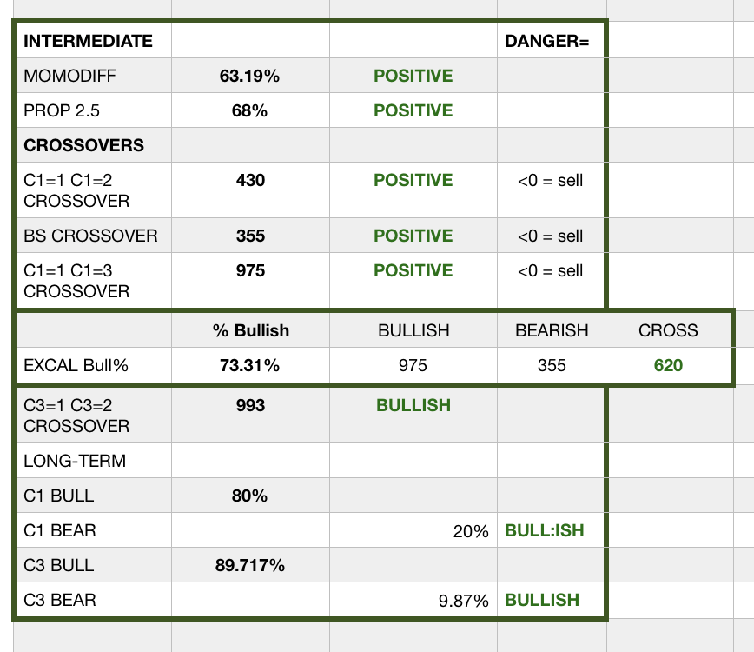This screenshot has width=754, height=652.
Task: Select the C1 BULL 80% value
Action: tap(250, 496)
